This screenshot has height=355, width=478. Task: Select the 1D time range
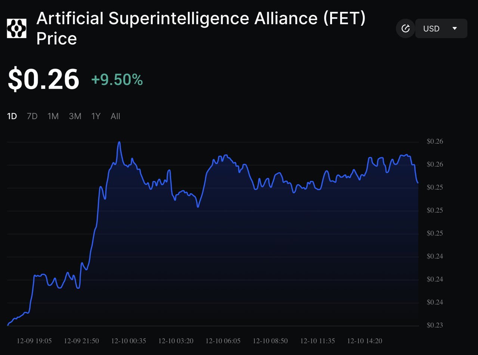[x=12, y=116]
